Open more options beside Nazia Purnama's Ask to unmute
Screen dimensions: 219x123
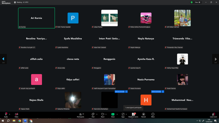126,92
